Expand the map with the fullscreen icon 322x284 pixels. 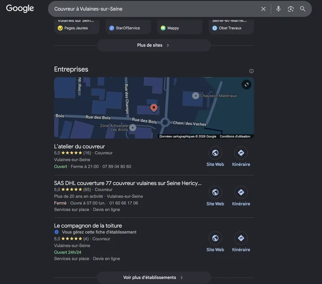[x=246, y=85]
